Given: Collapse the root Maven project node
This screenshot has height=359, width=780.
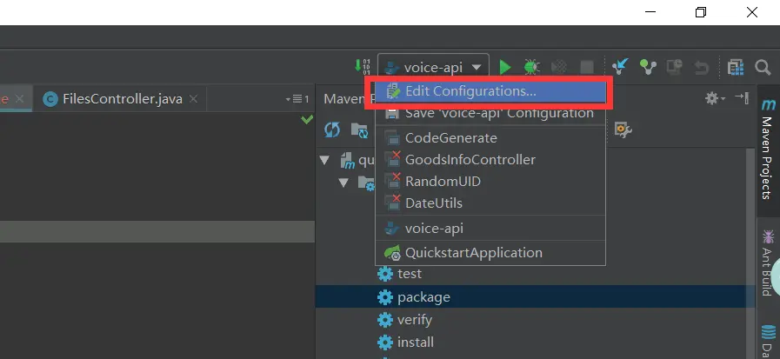Looking at the screenshot, I should tap(325, 160).
